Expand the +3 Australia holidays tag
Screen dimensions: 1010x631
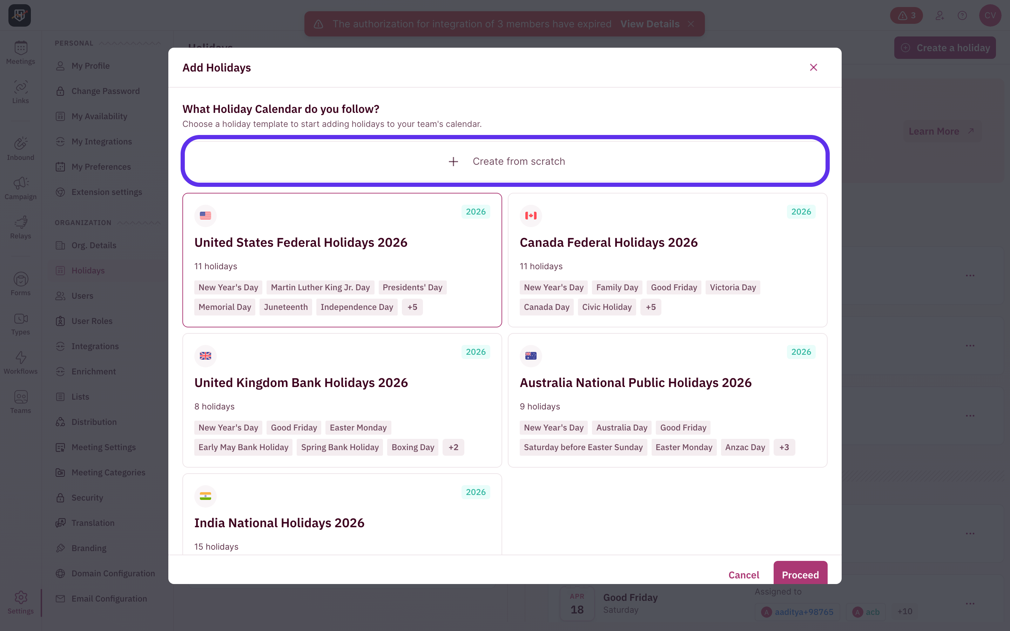click(x=783, y=447)
